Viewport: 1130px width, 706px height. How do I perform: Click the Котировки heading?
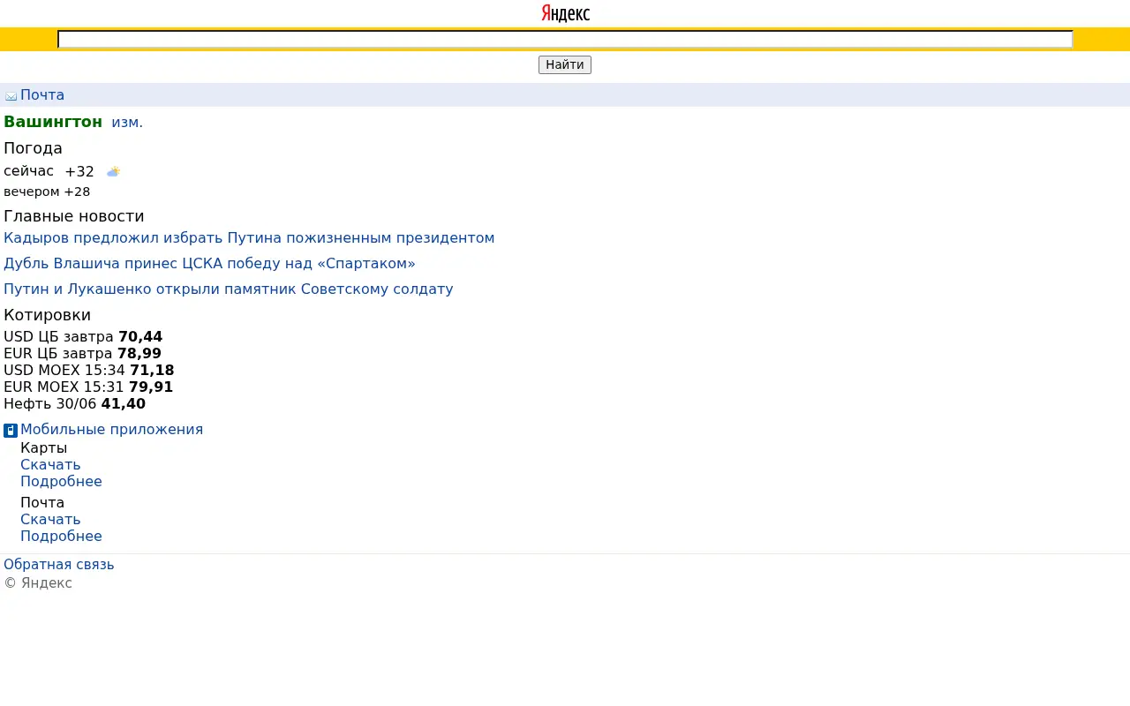tap(47, 315)
